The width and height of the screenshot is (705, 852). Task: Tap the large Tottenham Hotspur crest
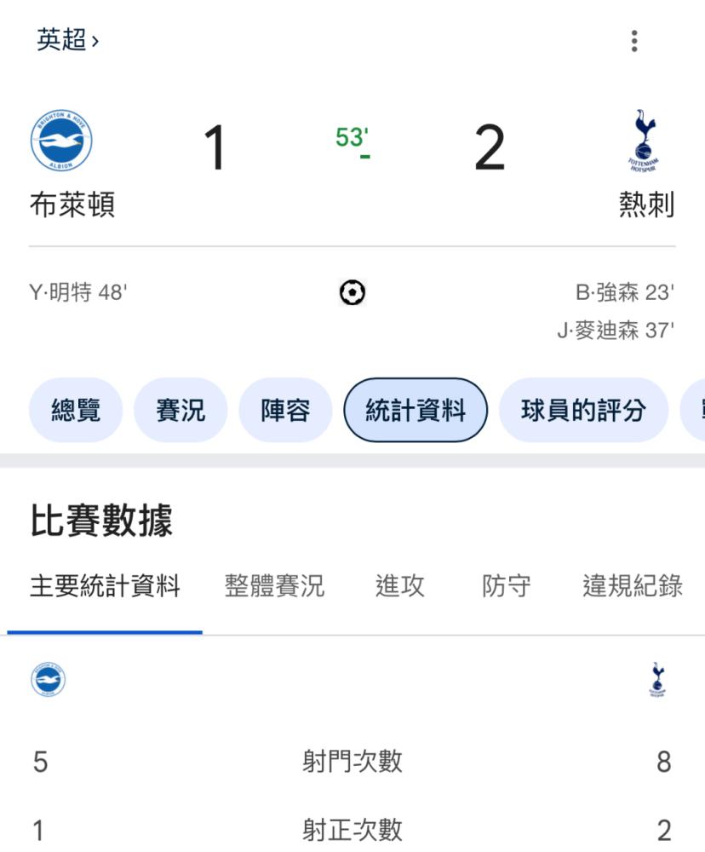click(645, 141)
